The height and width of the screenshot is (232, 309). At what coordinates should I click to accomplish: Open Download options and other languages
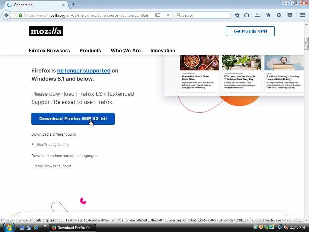(64, 156)
